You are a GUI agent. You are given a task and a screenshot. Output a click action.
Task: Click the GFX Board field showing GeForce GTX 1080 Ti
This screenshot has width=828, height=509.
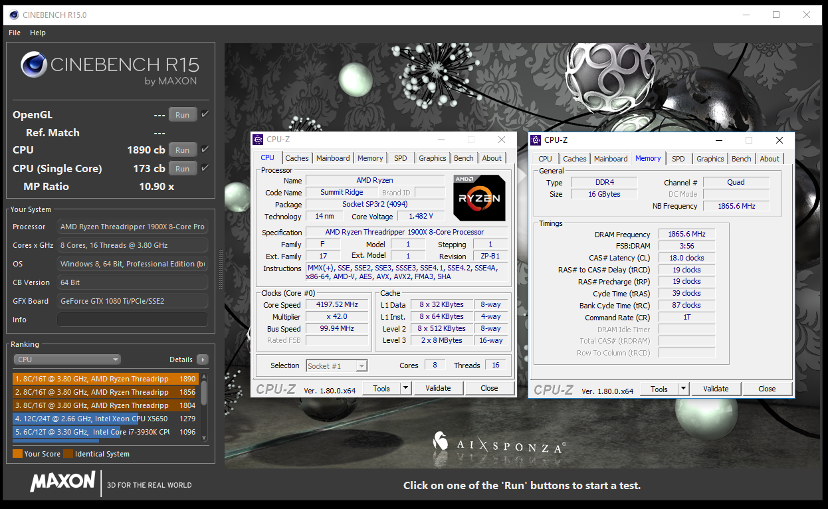coord(132,301)
